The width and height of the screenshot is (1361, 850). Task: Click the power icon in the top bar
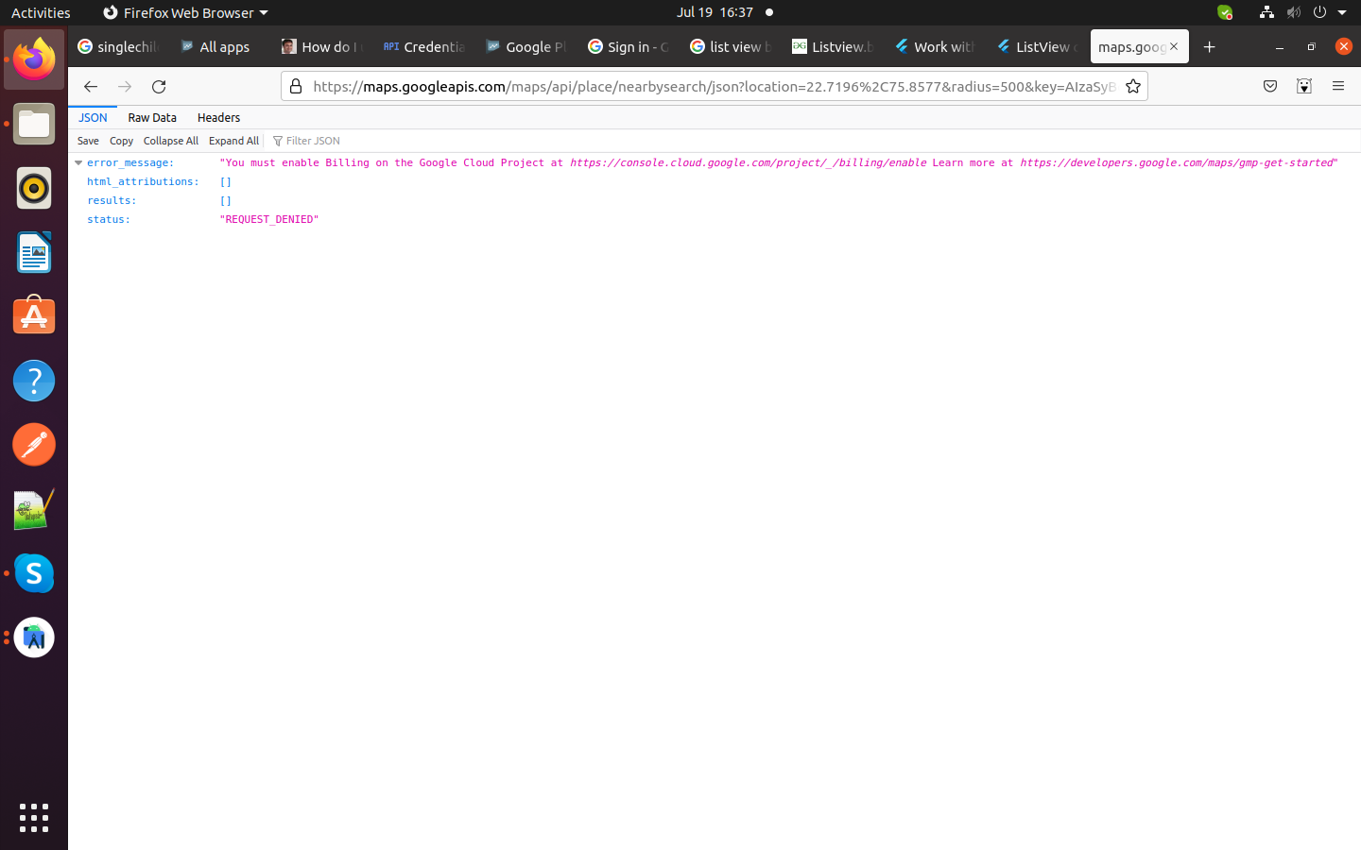click(x=1319, y=12)
